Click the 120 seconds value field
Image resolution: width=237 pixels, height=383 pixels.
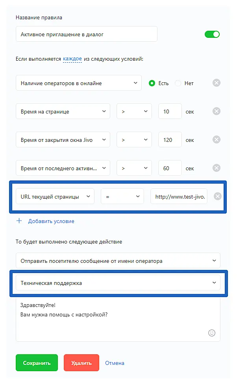(170, 139)
